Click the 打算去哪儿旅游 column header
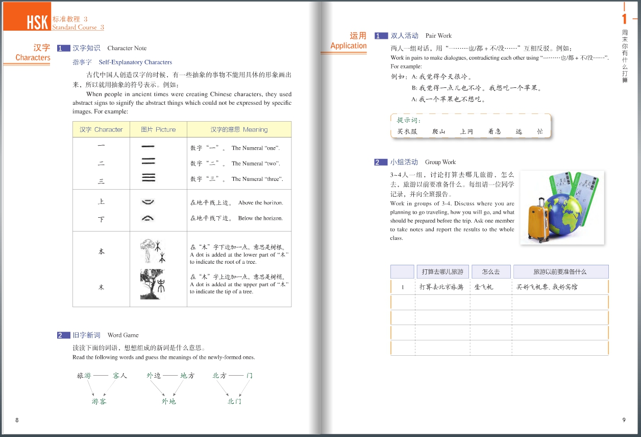The image size is (641, 437). pyautogui.click(x=442, y=271)
